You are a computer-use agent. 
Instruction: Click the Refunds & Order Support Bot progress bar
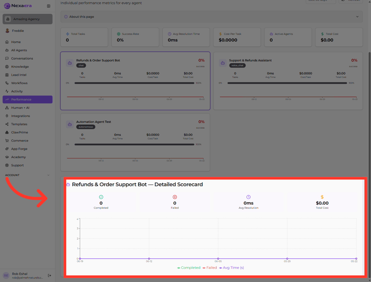134,83
